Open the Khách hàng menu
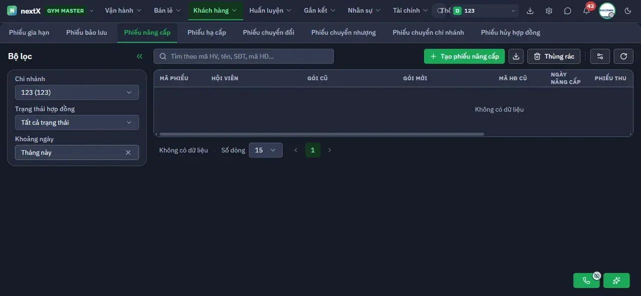 (x=215, y=10)
